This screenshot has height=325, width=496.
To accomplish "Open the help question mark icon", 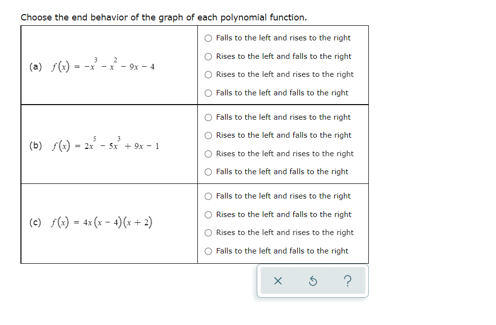I will 347,281.
